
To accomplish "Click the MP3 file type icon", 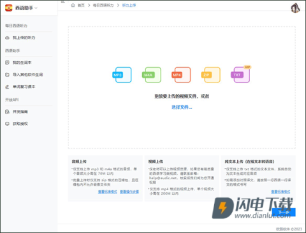I will (x=122, y=75).
